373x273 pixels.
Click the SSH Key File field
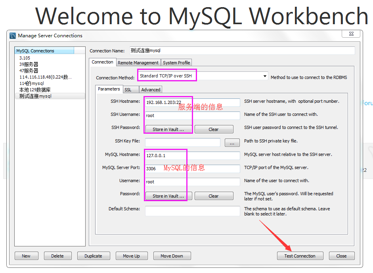[183, 142]
